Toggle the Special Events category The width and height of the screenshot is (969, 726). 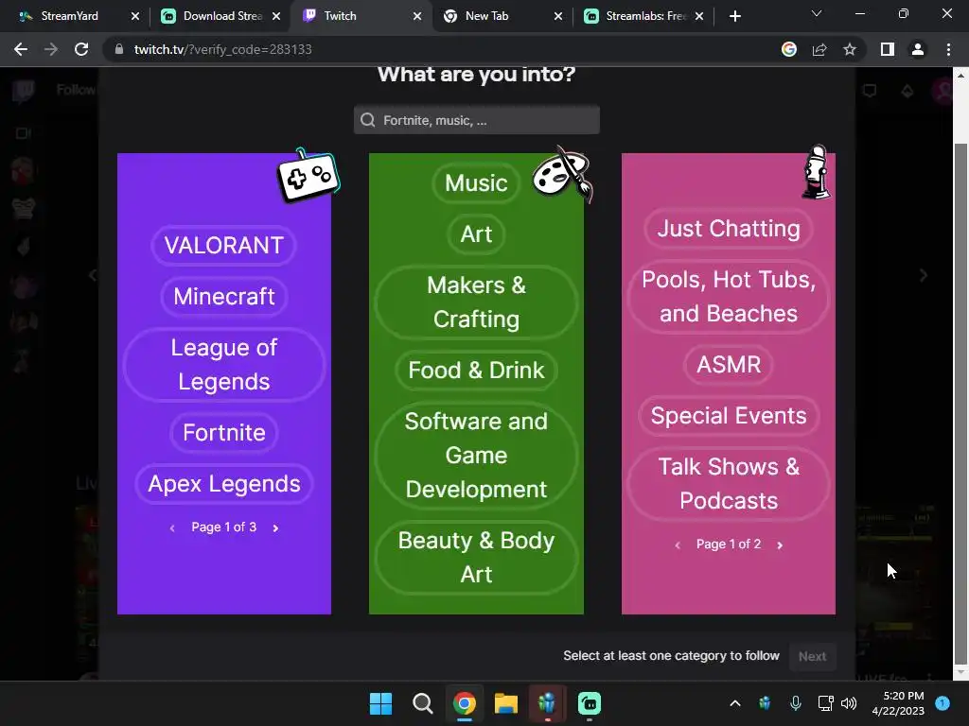tap(729, 416)
